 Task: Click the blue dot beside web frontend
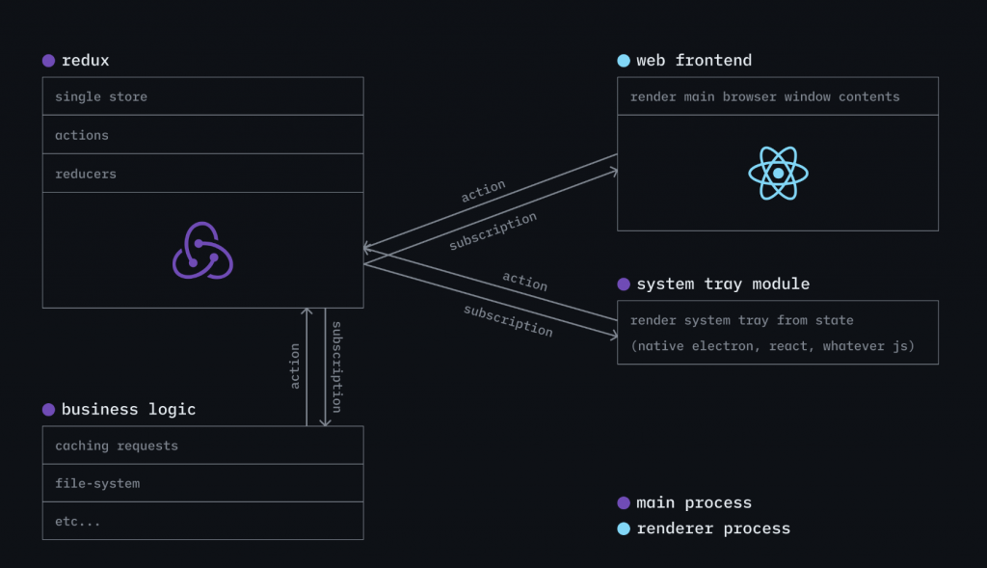point(624,61)
